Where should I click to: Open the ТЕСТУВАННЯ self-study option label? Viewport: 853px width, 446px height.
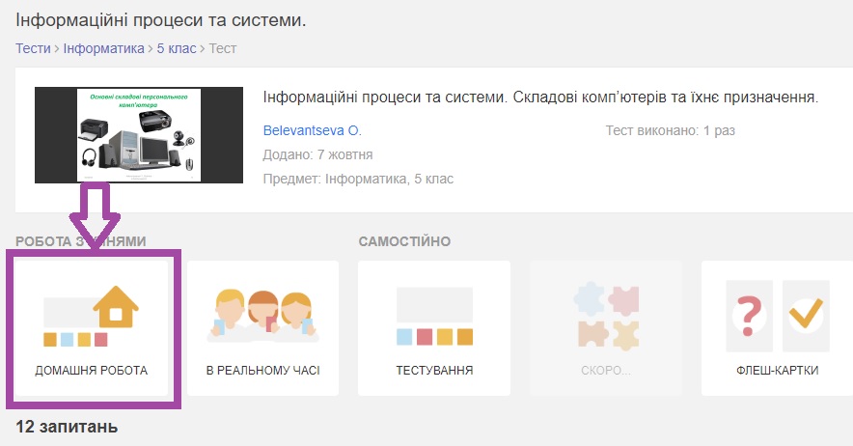[x=434, y=371]
